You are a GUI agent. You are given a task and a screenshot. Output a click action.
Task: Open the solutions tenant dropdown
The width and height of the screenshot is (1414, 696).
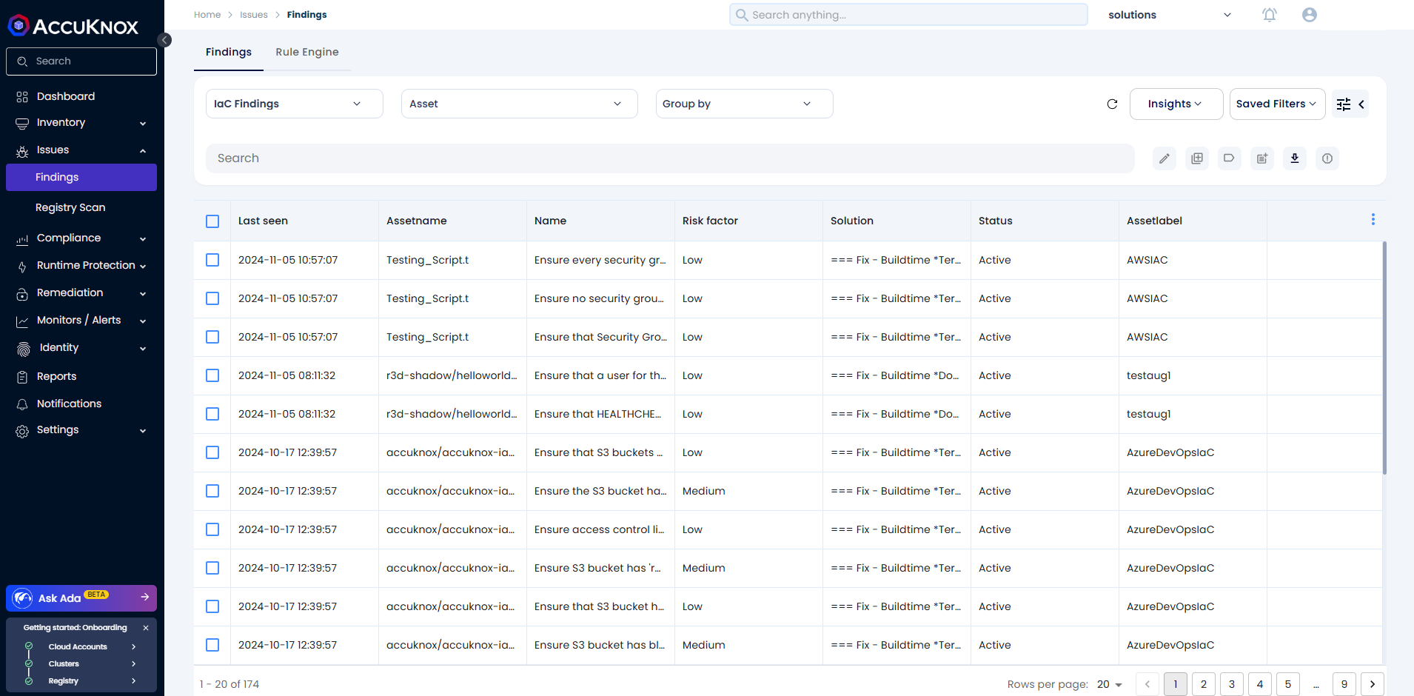1170,15
